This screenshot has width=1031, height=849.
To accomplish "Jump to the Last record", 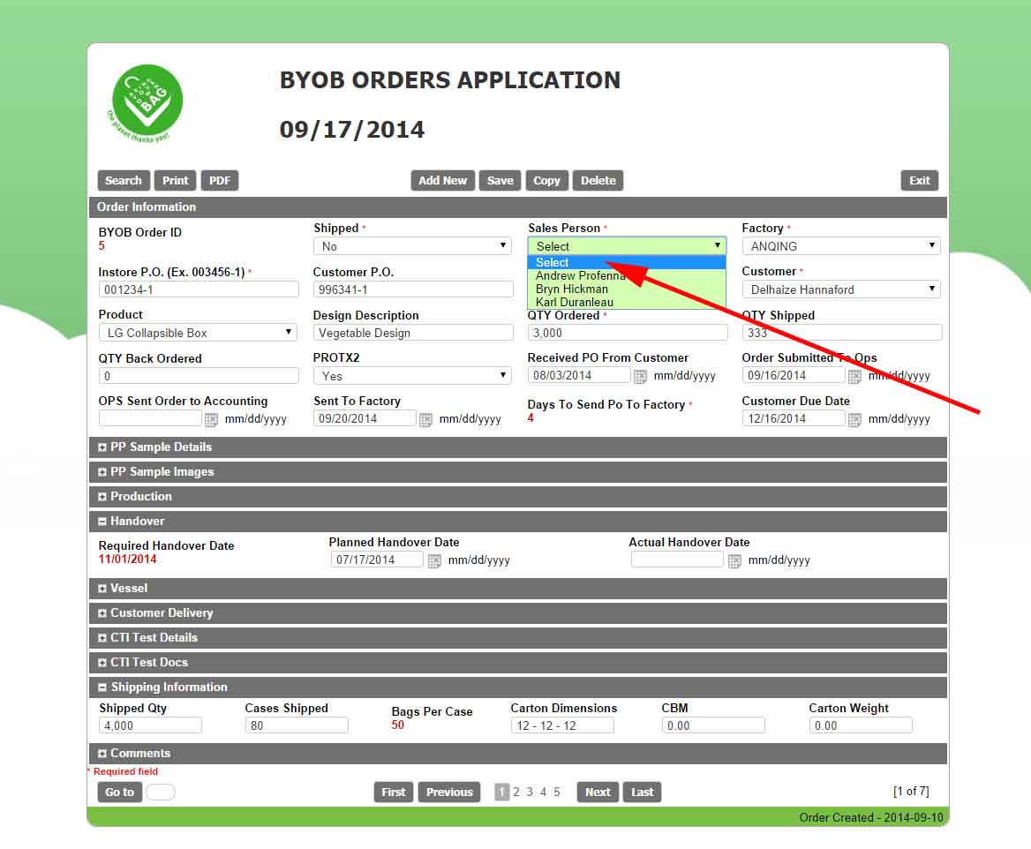I will coord(643,793).
